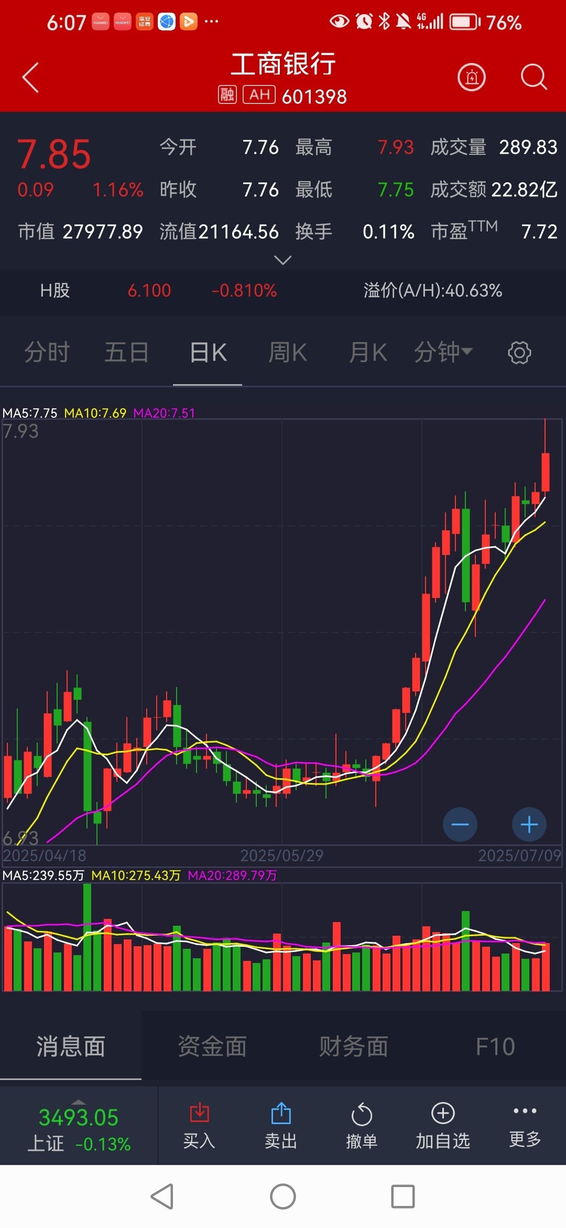Expand index bar arrow above 3493.05
Viewport: 566px width, 1228px height.
[x=79, y=1102]
